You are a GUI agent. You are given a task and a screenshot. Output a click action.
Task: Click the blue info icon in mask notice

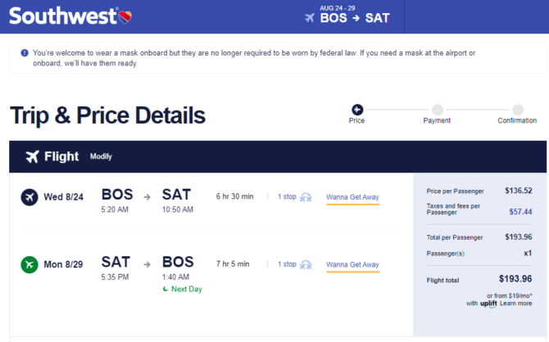(x=25, y=53)
